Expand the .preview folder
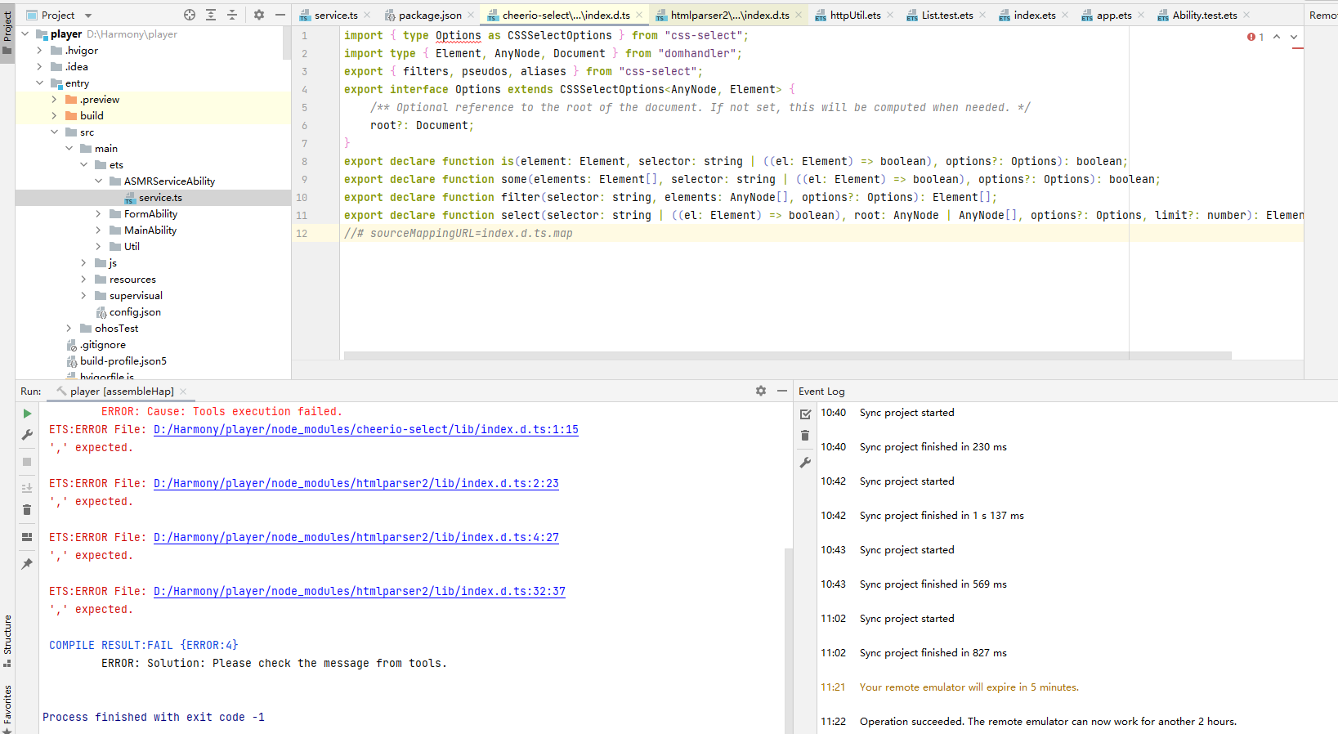 click(x=55, y=100)
